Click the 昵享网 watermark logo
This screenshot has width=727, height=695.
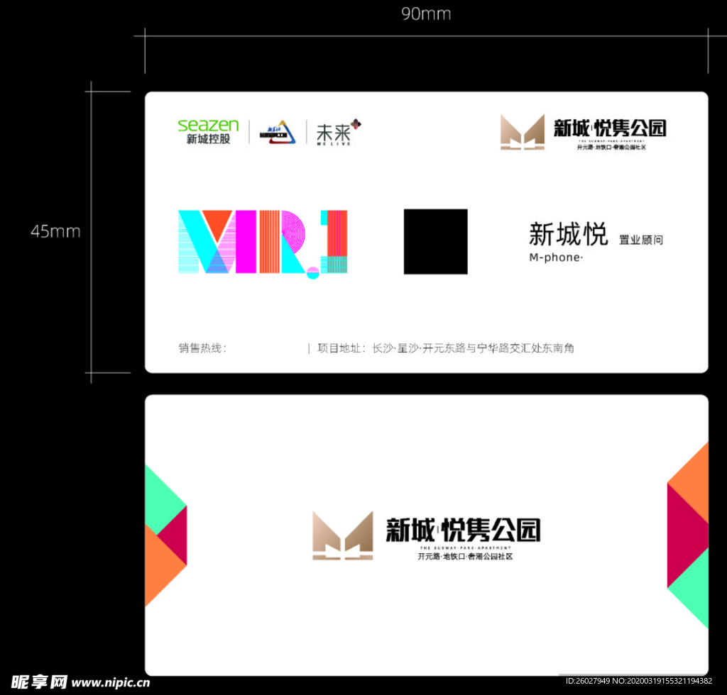39,682
